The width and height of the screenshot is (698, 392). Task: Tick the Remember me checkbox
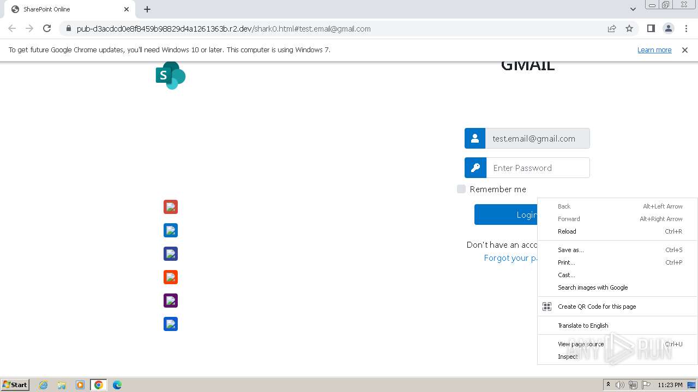coord(461,189)
